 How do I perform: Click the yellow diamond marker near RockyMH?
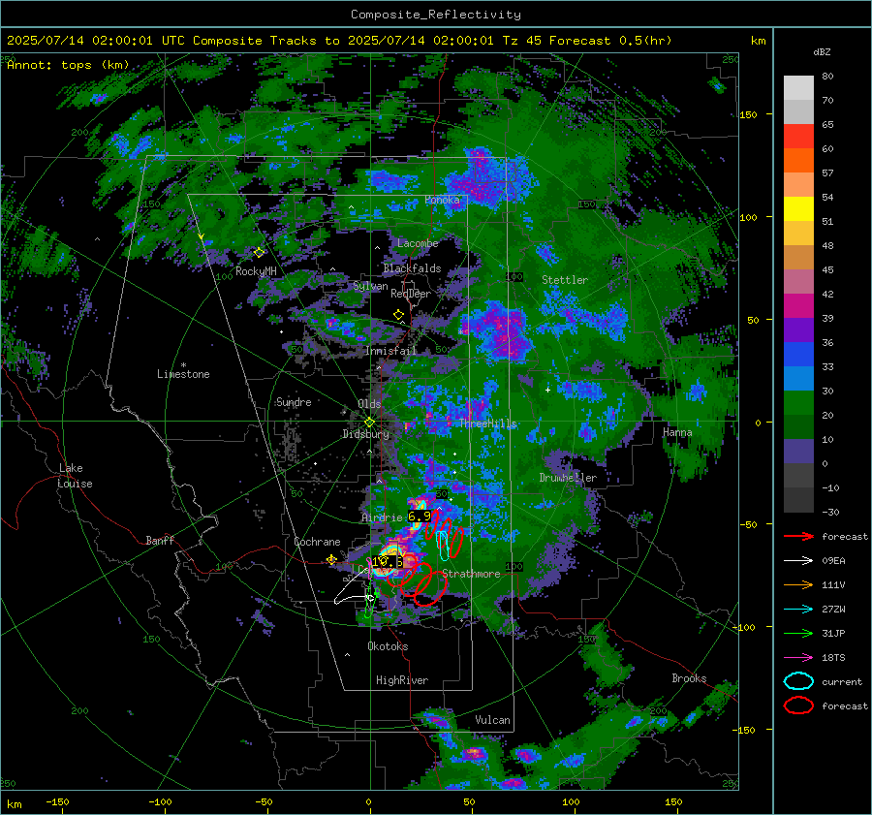259,253
